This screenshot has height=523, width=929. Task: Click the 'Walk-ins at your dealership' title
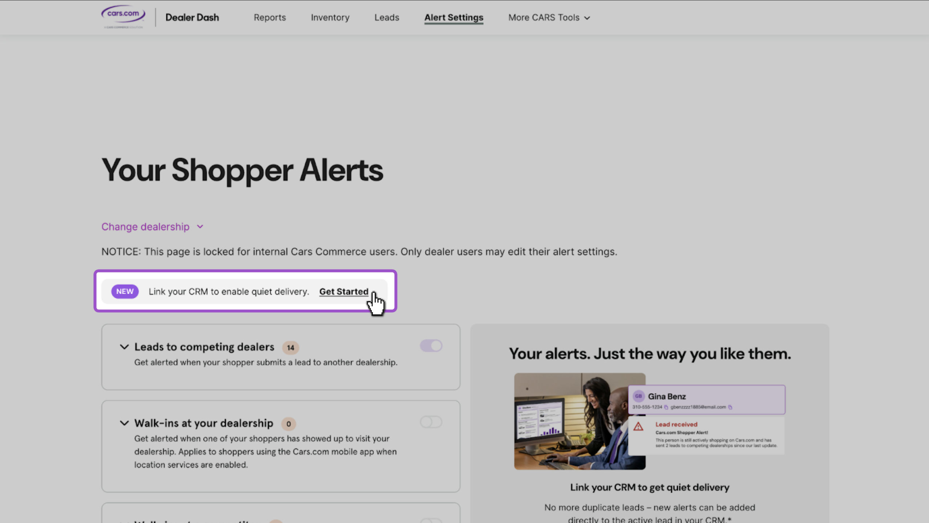click(x=204, y=423)
